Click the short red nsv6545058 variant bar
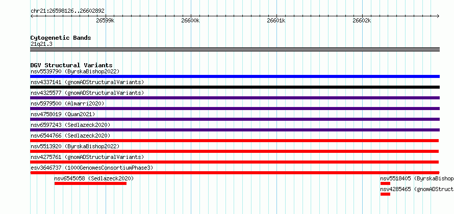The image size is (454, 214). 90,183
